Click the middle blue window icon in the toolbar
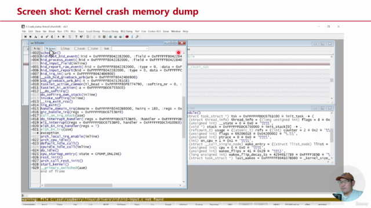 [115, 37]
